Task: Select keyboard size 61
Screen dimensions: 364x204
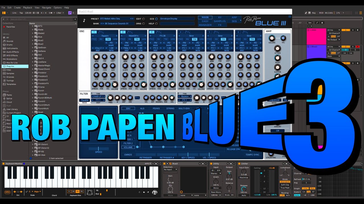Action: 82,192
